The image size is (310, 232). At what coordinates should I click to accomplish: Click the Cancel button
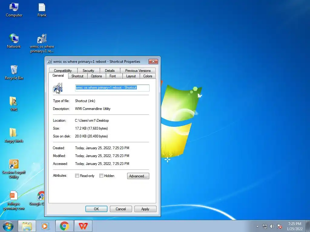(x=121, y=209)
